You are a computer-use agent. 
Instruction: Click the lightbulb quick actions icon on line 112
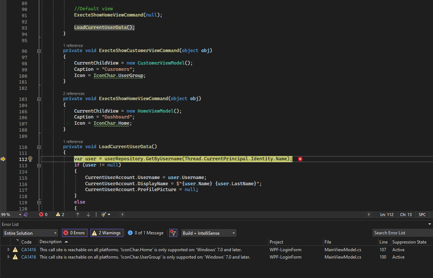click(x=31, y=159)
